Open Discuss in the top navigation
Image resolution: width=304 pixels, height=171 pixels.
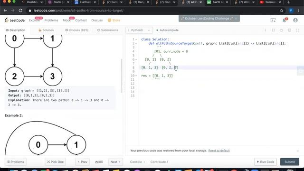pos(97,20)
